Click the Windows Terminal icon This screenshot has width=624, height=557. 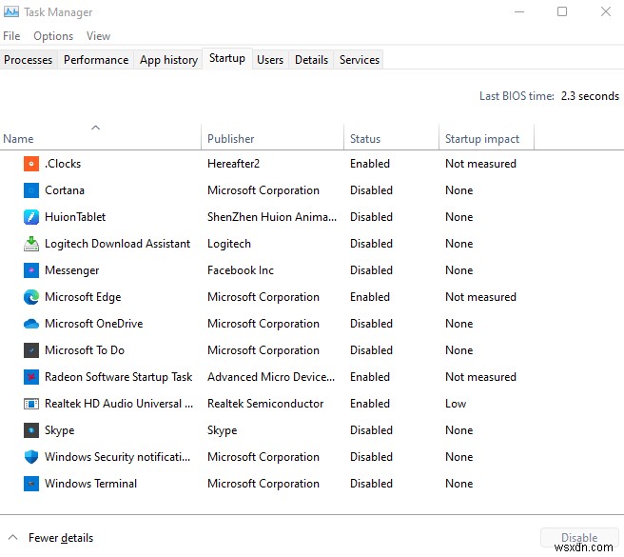pos(31,484)
